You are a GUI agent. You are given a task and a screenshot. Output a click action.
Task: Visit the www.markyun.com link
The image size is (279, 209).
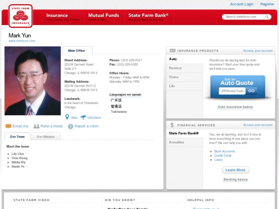22,41
